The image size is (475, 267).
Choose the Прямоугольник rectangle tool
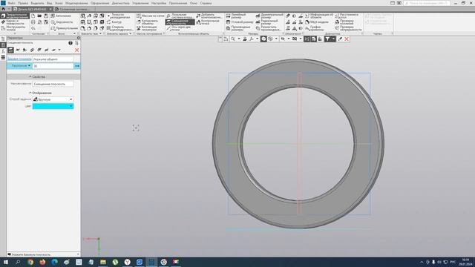[x=64, y=28]
